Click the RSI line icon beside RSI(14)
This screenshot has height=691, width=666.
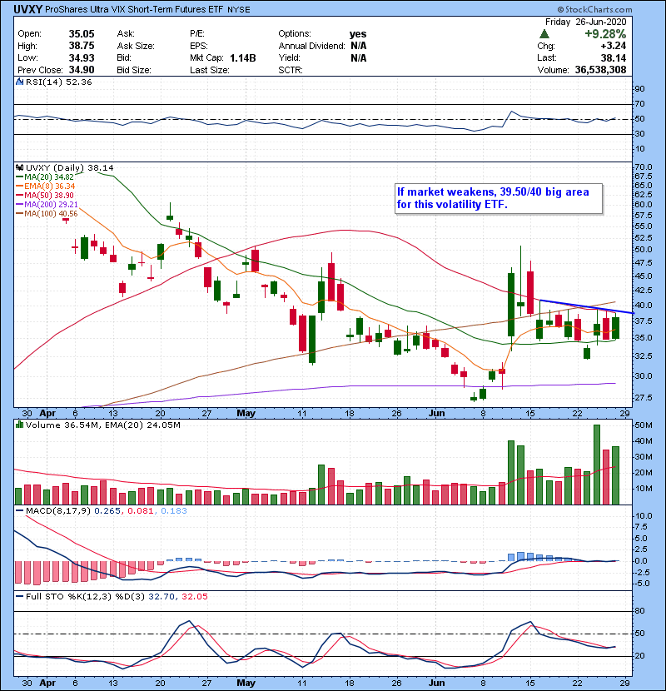(x=19, y=82)
